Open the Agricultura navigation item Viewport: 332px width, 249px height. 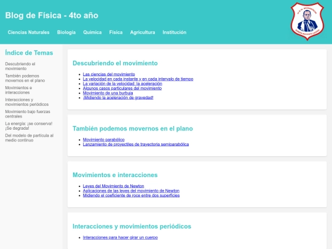143,32
